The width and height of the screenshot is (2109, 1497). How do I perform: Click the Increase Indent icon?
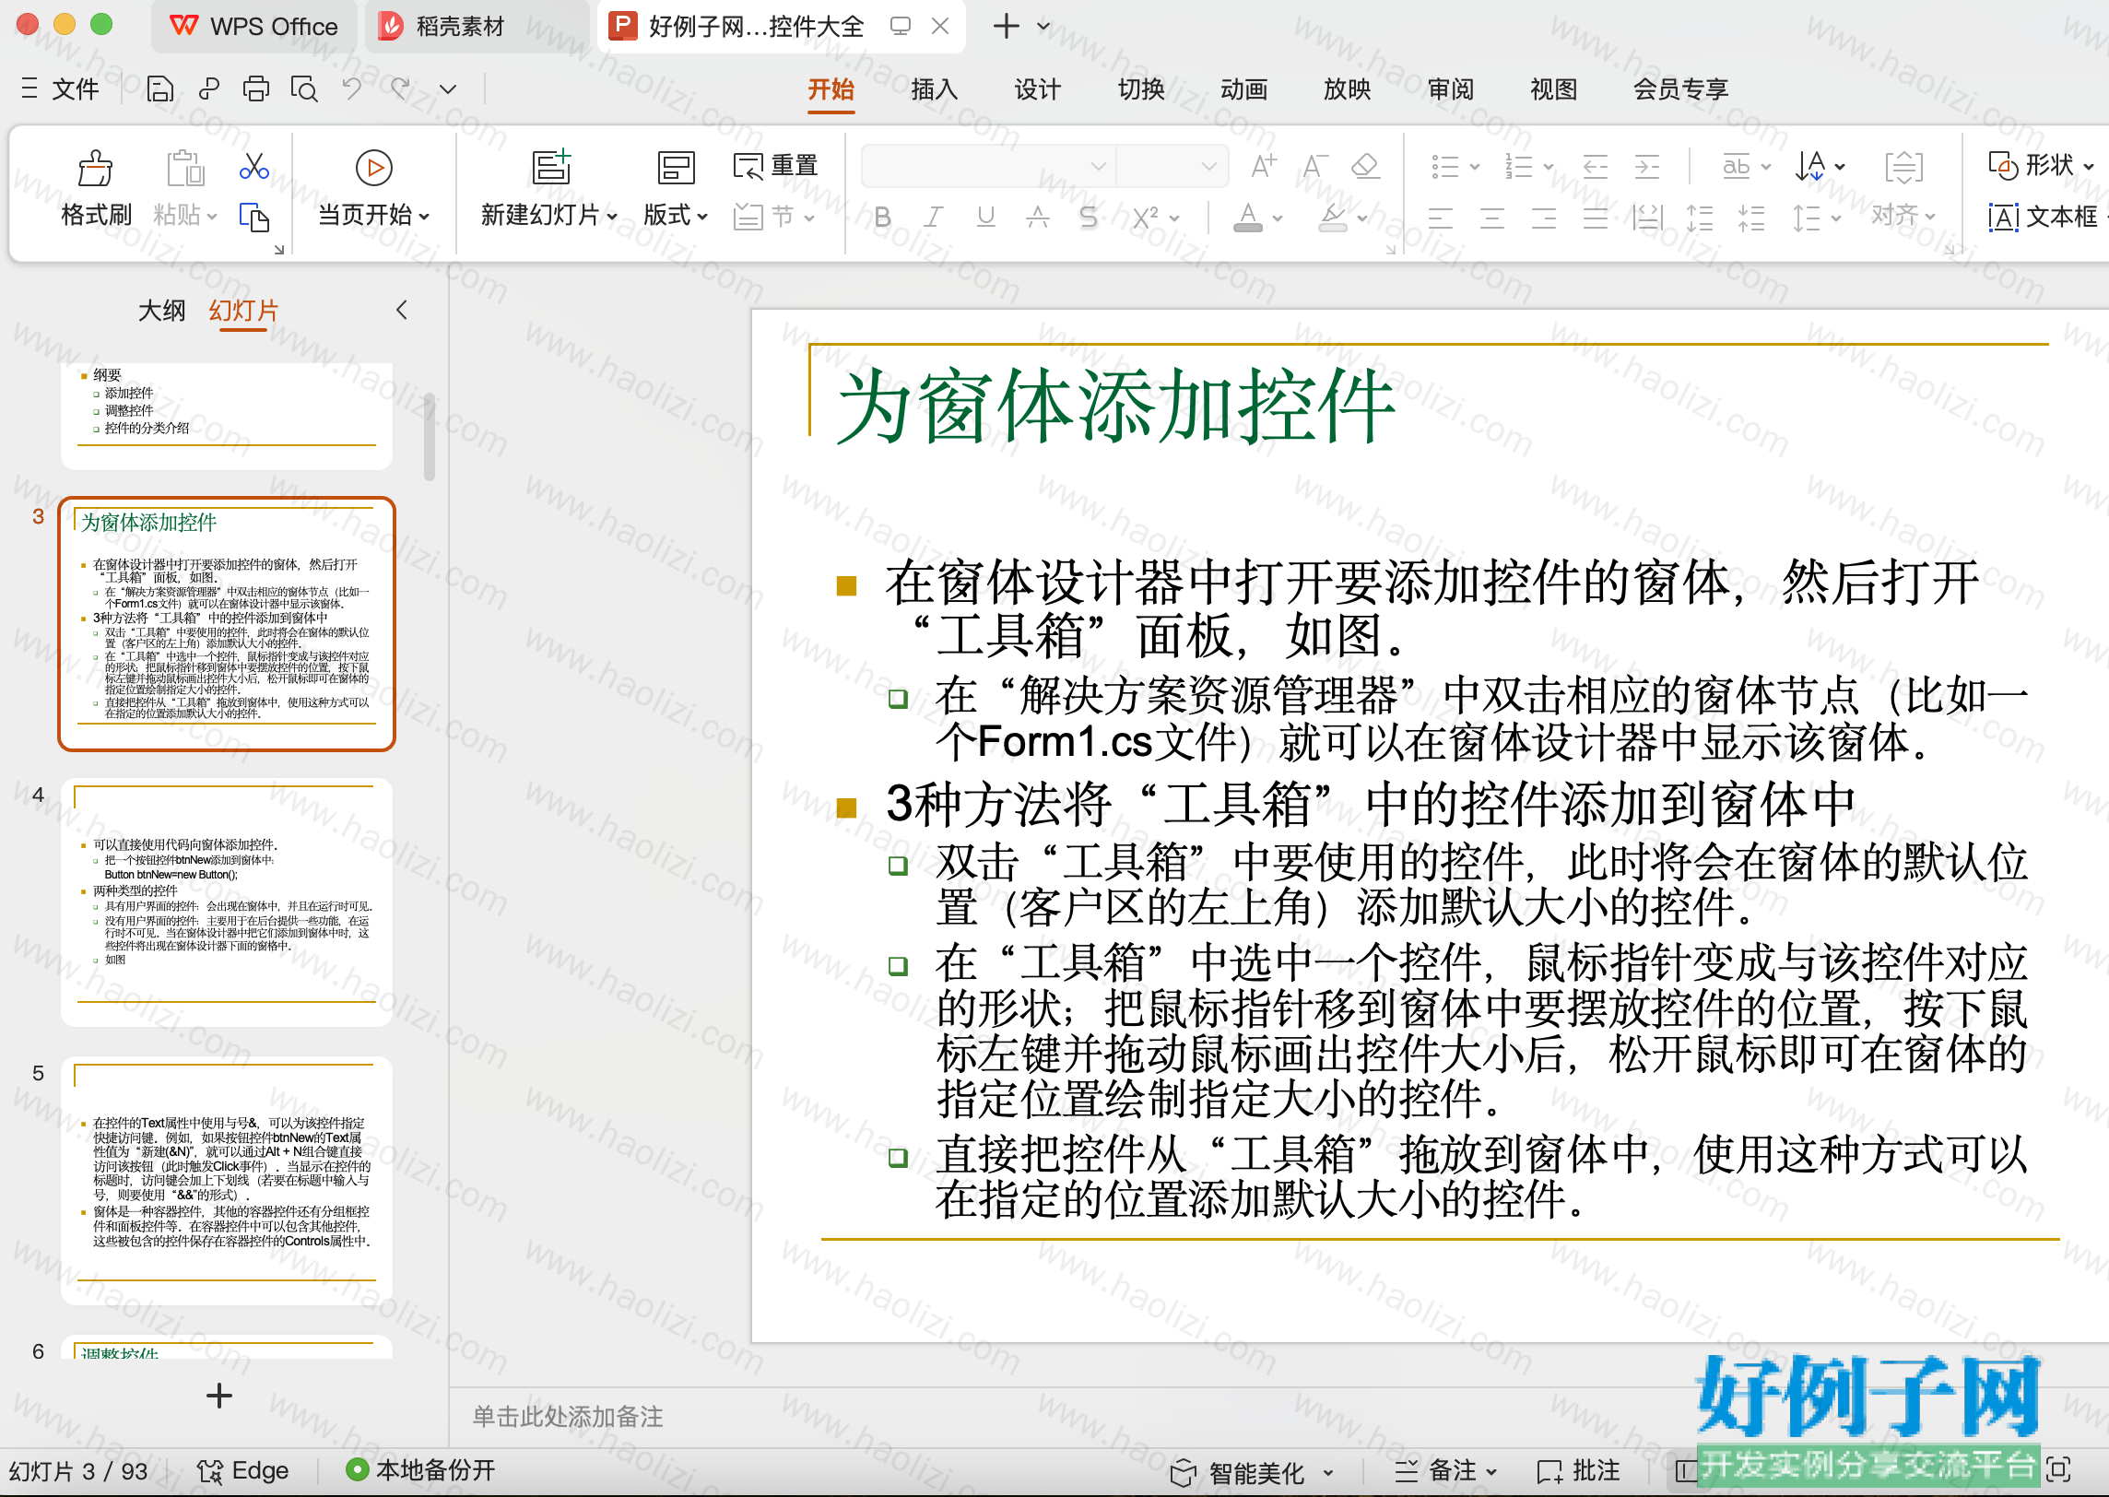1646,167
